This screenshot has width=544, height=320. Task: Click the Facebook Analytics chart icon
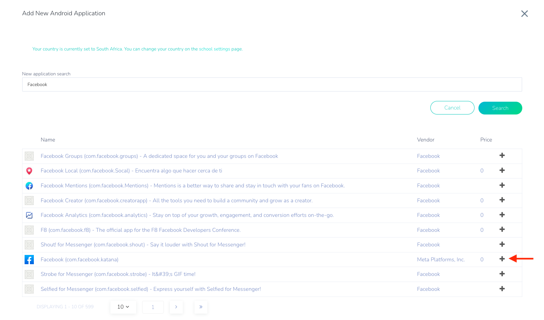[29, 215]
